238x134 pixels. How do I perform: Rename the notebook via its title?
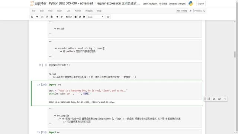coord(94,3)
